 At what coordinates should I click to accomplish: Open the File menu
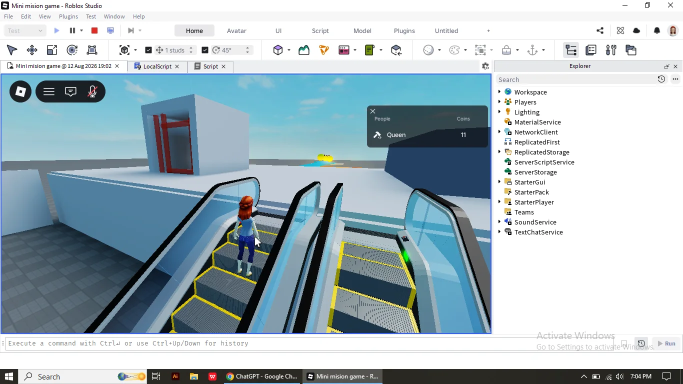[8, 16]
